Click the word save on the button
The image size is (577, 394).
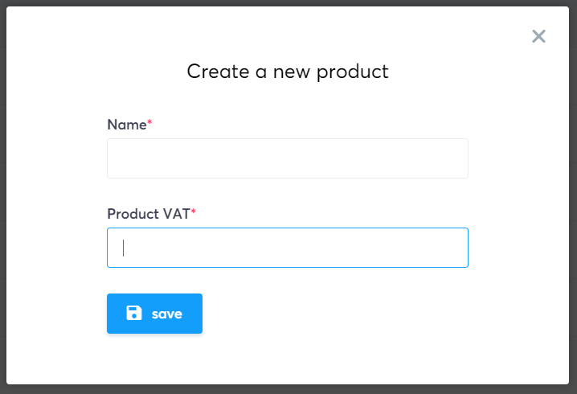pyautogui.click(x=166, y=314)
